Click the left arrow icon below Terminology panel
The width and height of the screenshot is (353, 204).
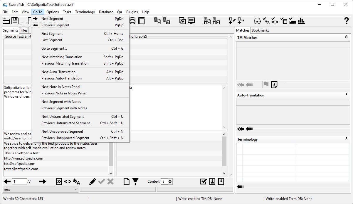(x=241, y=187)
